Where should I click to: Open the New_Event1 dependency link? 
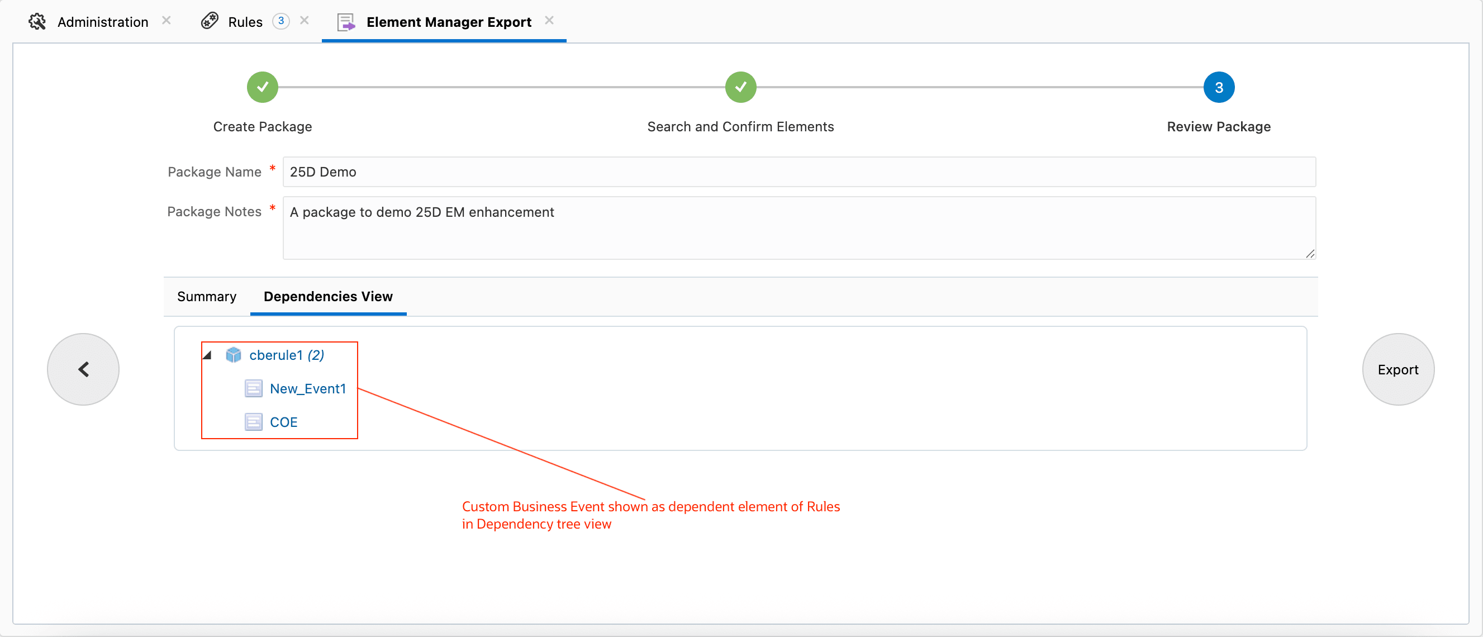tap(307, 389)
